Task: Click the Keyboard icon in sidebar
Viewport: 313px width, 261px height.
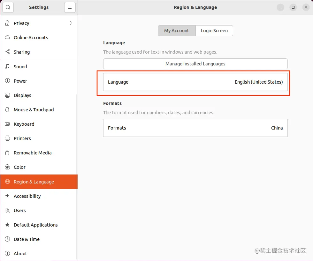Action: (x=7, y=124)
